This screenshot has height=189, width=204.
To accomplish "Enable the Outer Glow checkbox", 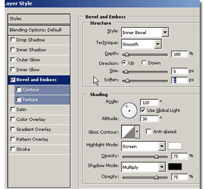I will coord(13,60).
